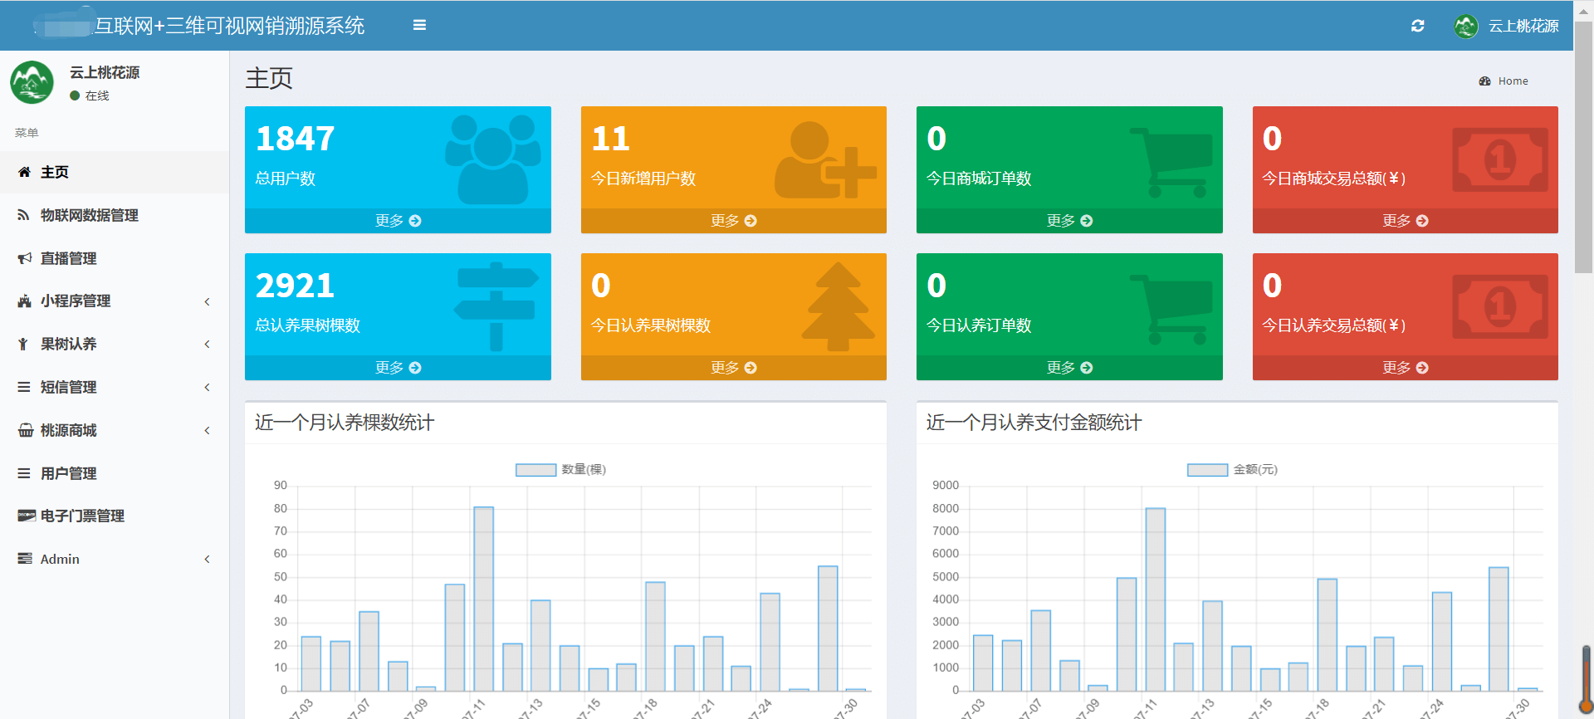The image size is (1594, 719).
Task: Click the tallest bar in 认养棵数 chart
Action: pos(483,598)
